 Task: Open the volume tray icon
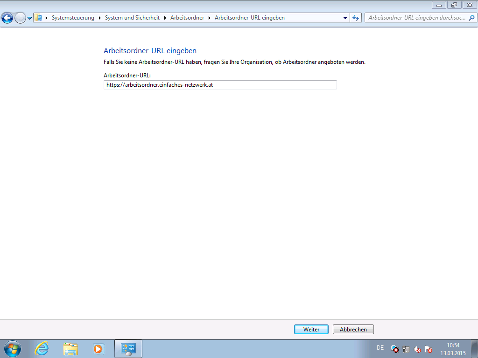pos(417,349)
